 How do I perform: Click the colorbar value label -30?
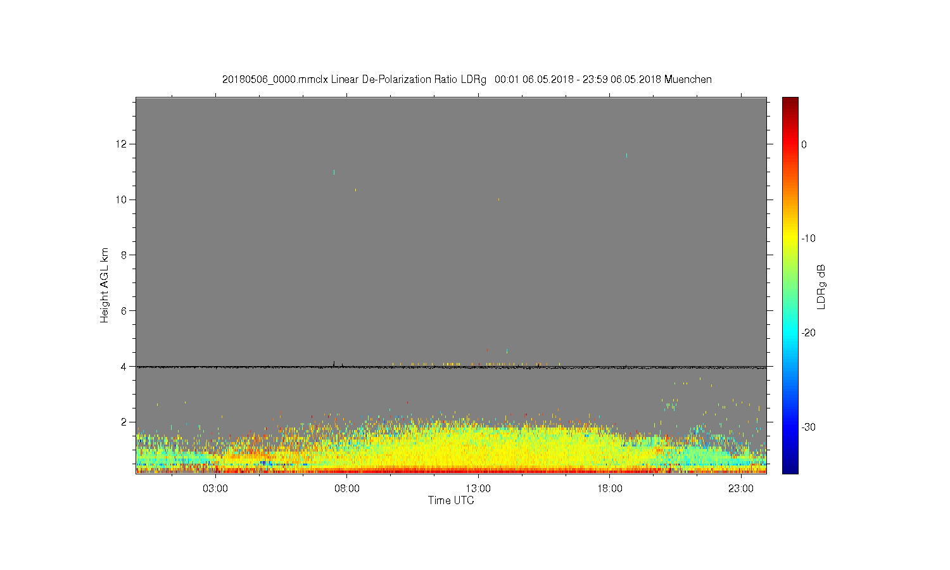(x=807, y=427)
